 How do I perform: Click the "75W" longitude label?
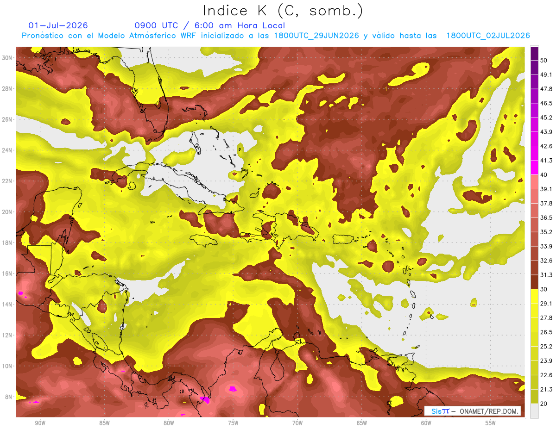pos(233,423)
